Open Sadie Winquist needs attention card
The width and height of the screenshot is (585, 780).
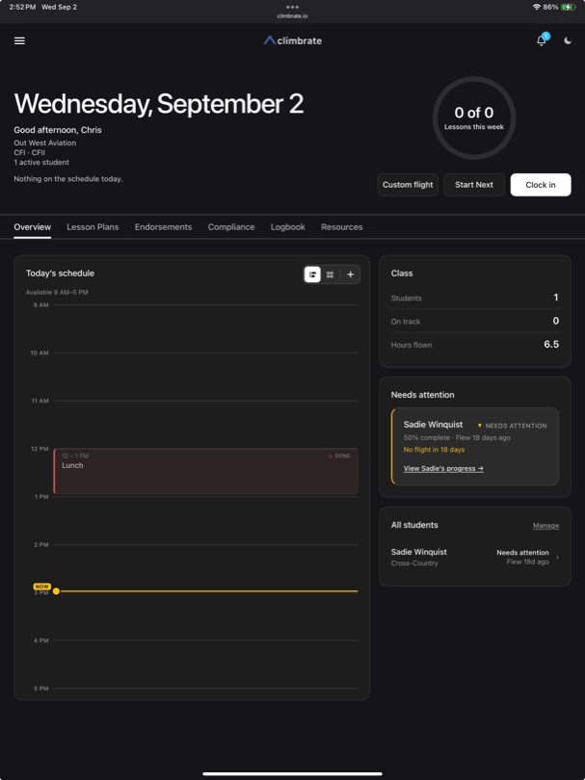coord(475,446)
